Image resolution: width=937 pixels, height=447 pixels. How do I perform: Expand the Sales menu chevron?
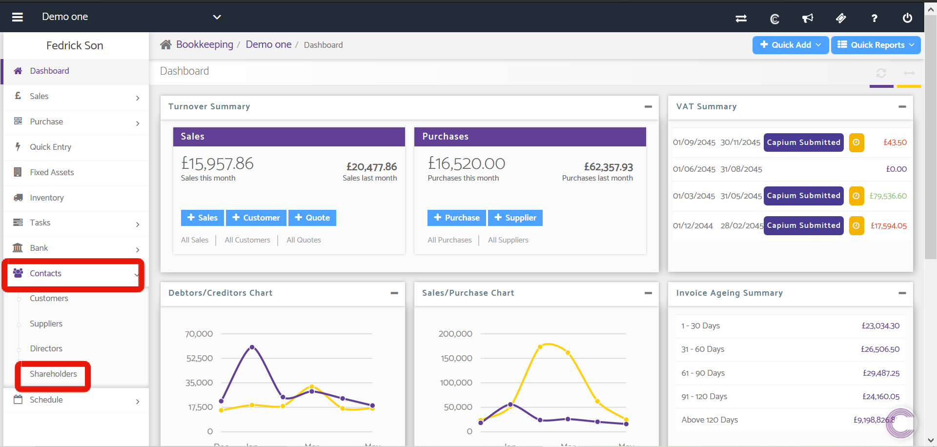[x=138, y=98]
